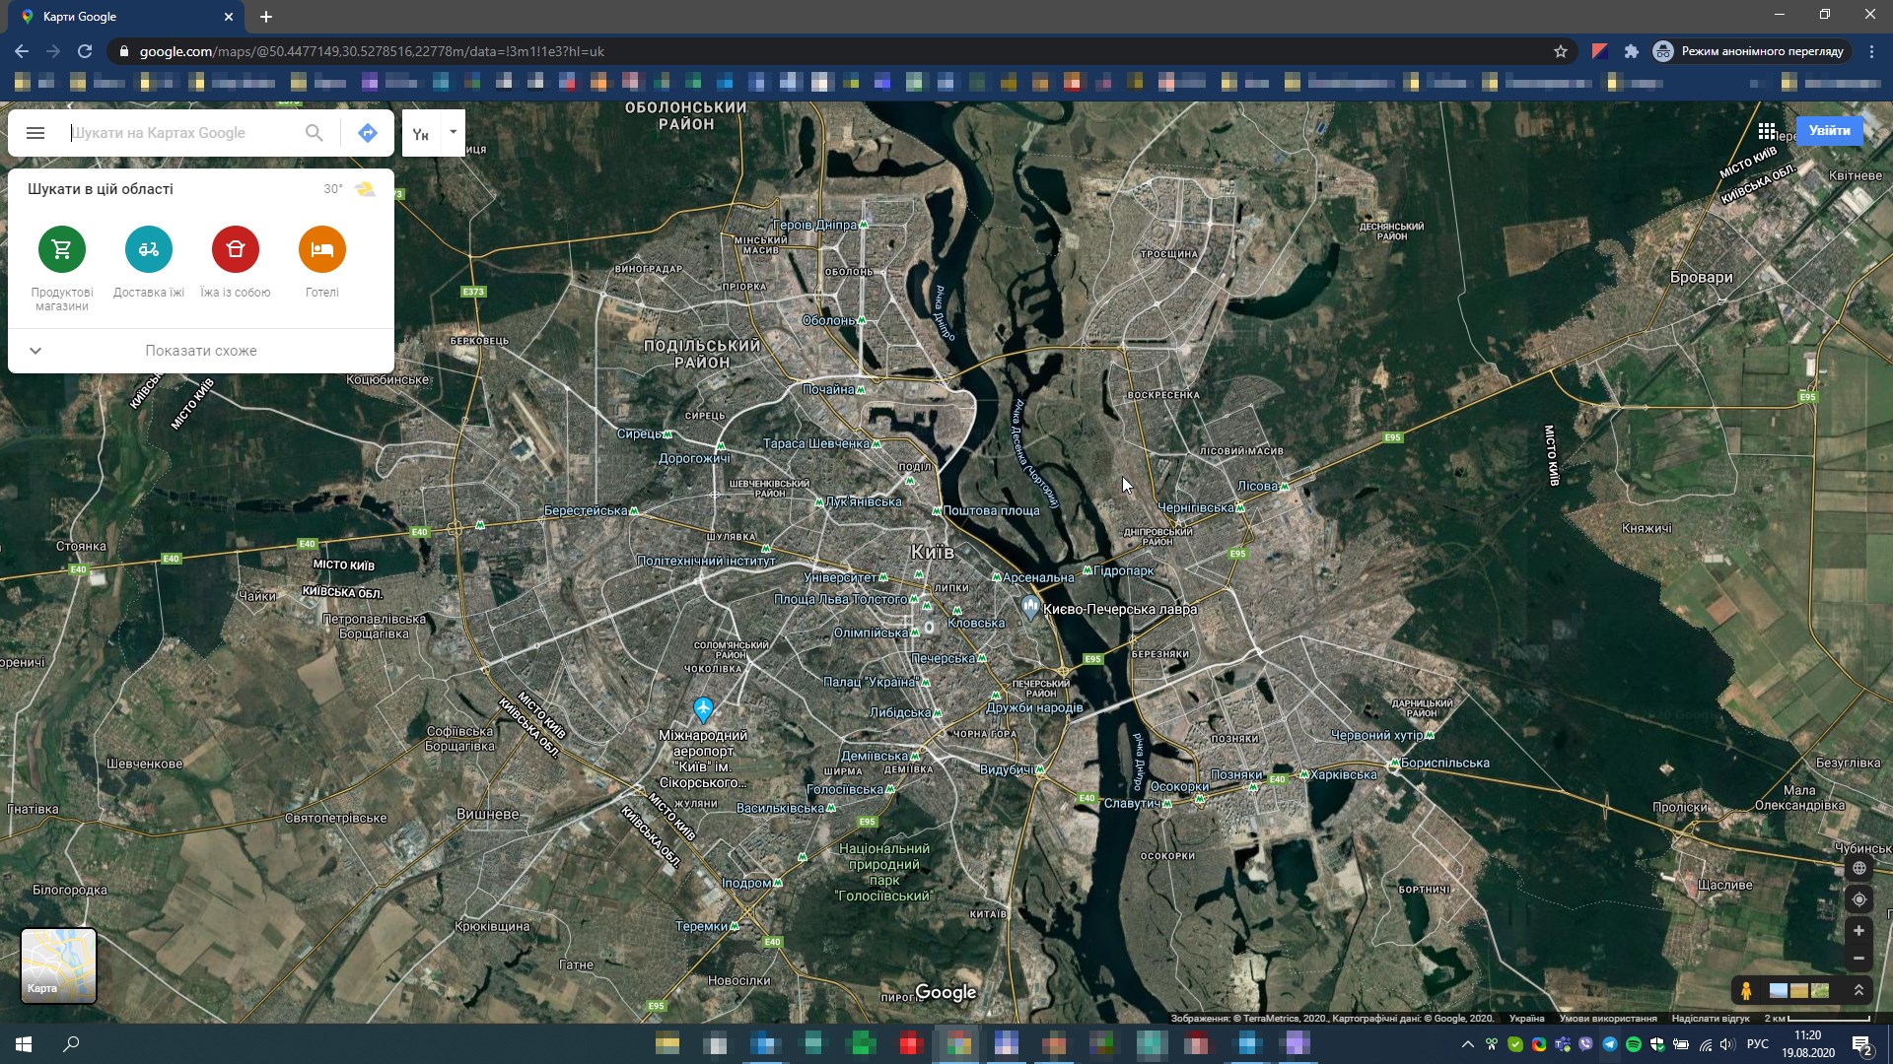Screen dimensions: 1893x1064
Task: Click the 'Україна' footer link
Action: pyautogui.click(x=1527, y=1019)
